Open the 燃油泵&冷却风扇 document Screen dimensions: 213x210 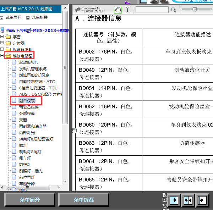tap(34, 75)
